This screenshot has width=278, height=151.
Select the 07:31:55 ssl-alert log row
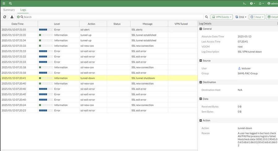click(x=99, y=30)
